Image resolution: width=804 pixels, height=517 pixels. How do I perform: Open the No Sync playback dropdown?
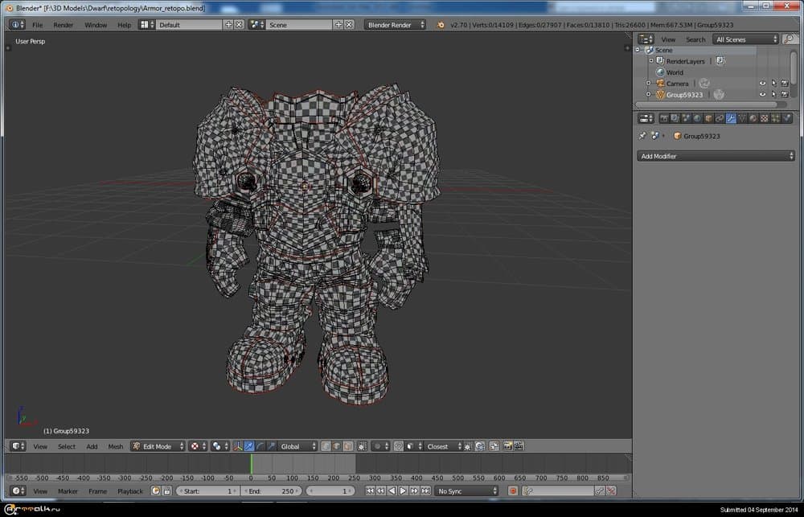click(466, 490)
